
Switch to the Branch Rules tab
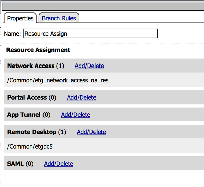(x=59, y=18)
